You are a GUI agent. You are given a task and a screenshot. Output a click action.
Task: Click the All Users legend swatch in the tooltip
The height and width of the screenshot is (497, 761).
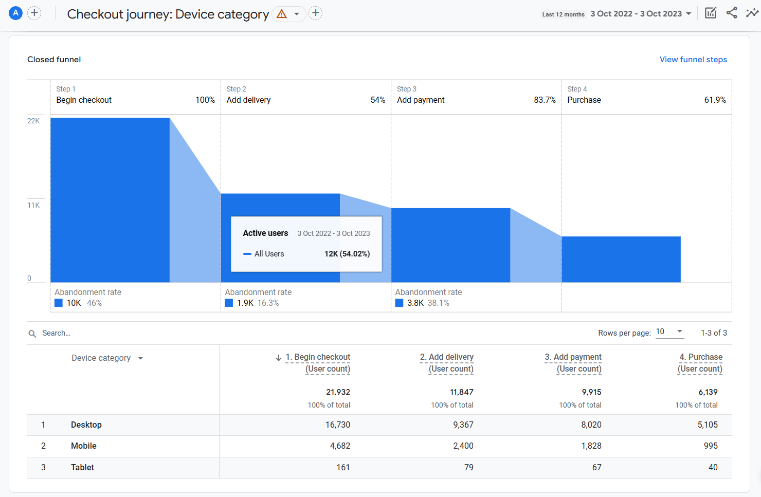pos(247,253)
